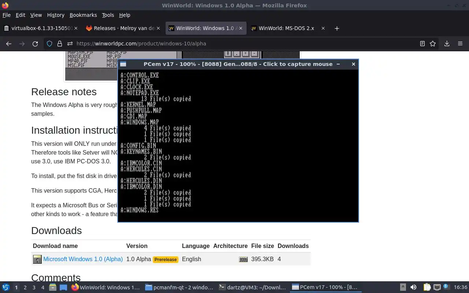Click the floppy icon beside Windows 1.0 download
The width and height of the screenshot is (469, 293).
[37, 259]
